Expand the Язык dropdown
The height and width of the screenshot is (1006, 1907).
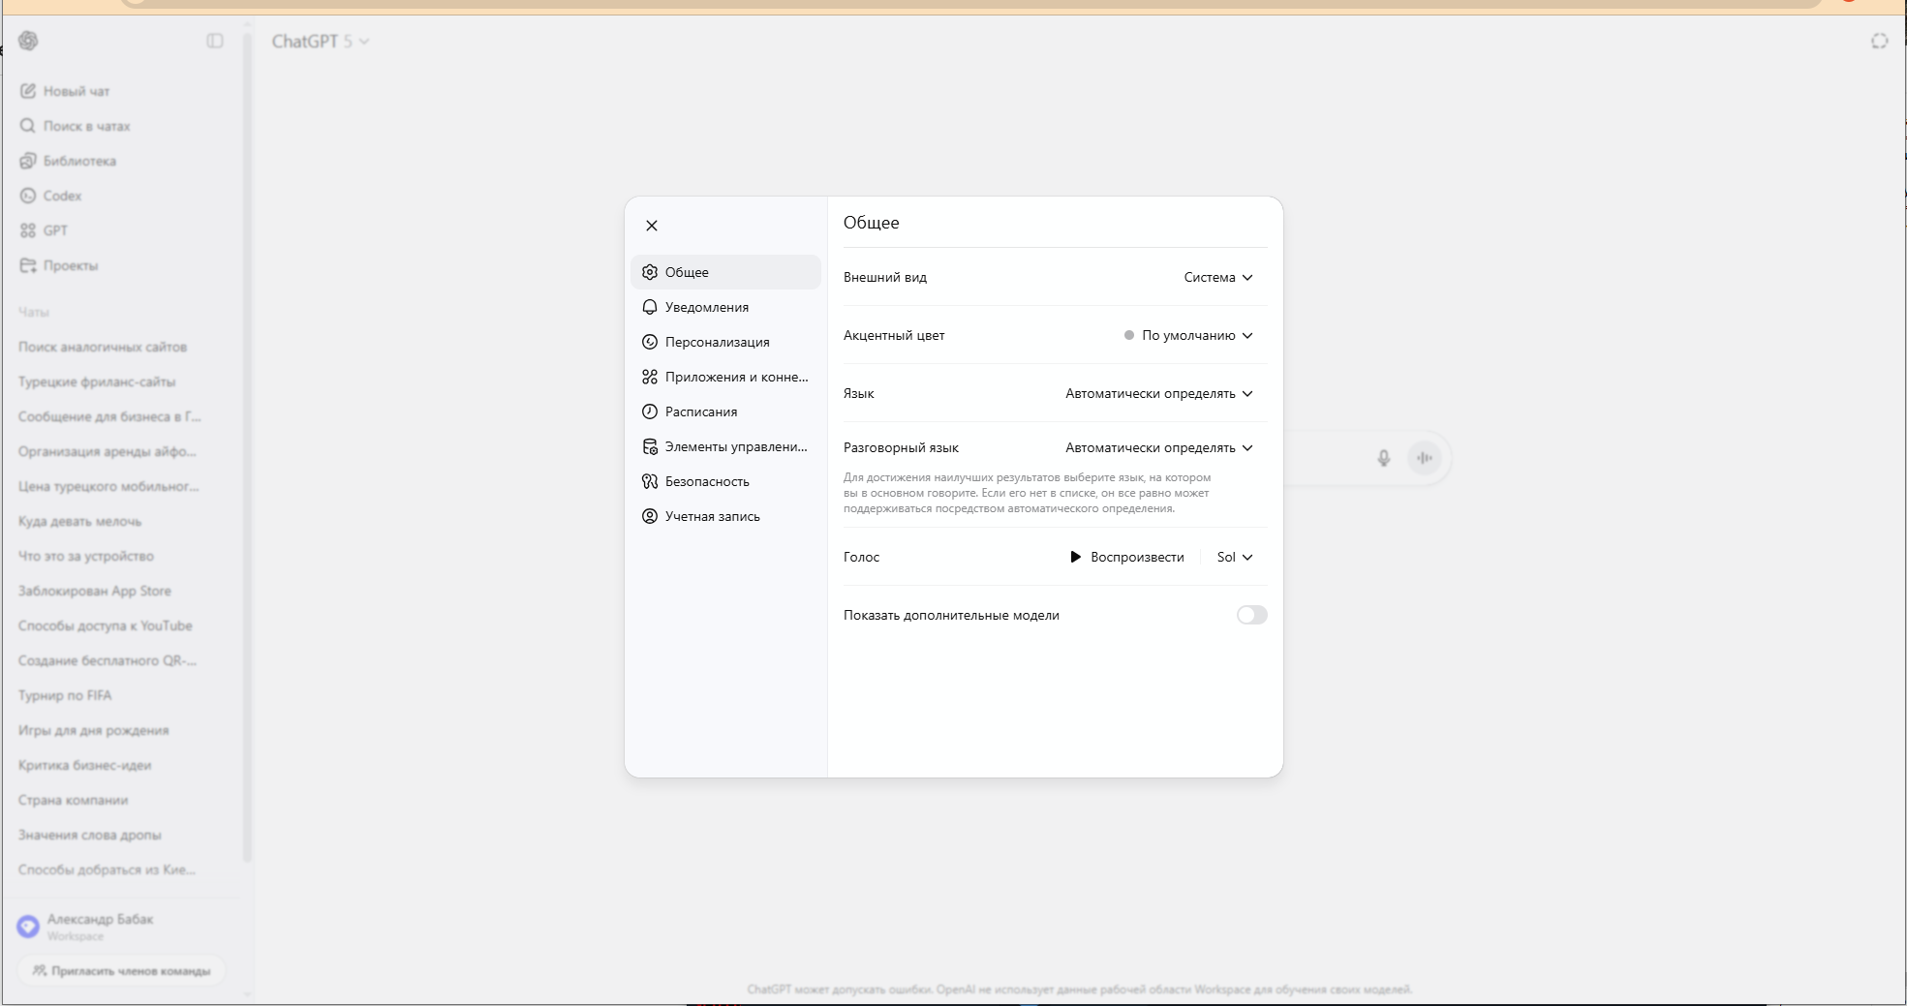click(1157, 393)
